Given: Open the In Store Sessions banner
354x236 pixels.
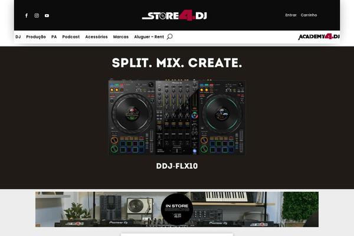Looking at the screenshot, I should pyautogui.click(x=177, y=209).
